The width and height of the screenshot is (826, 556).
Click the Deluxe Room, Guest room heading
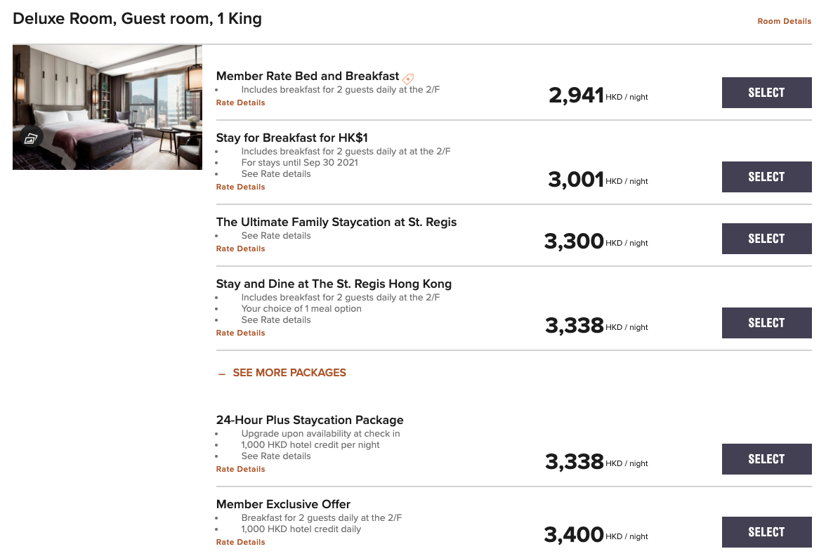[x=137, y=19]
